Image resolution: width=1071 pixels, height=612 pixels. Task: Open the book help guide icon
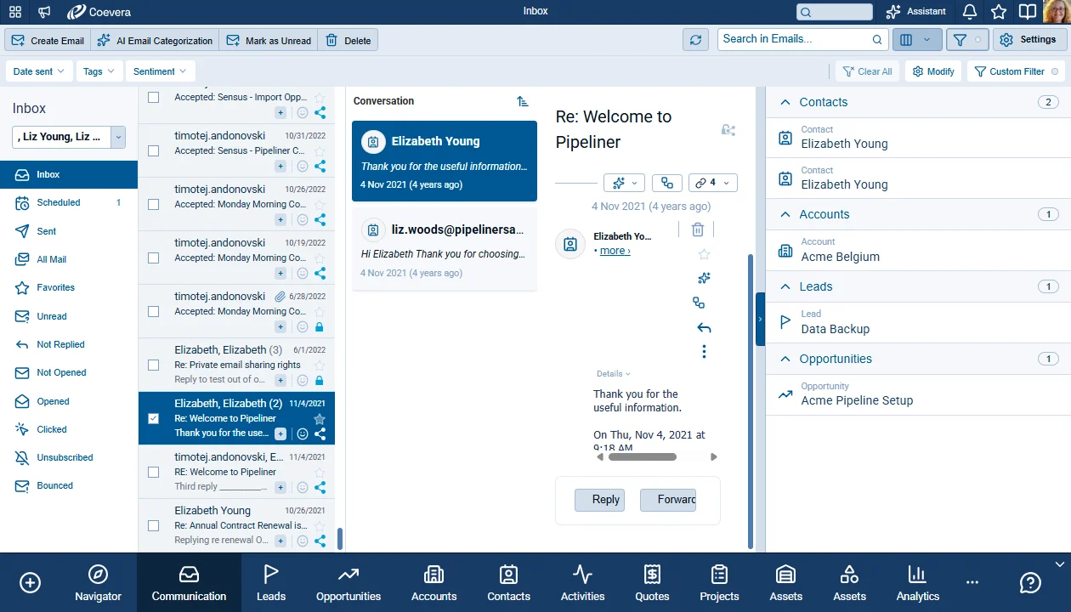pos(1028,12)
